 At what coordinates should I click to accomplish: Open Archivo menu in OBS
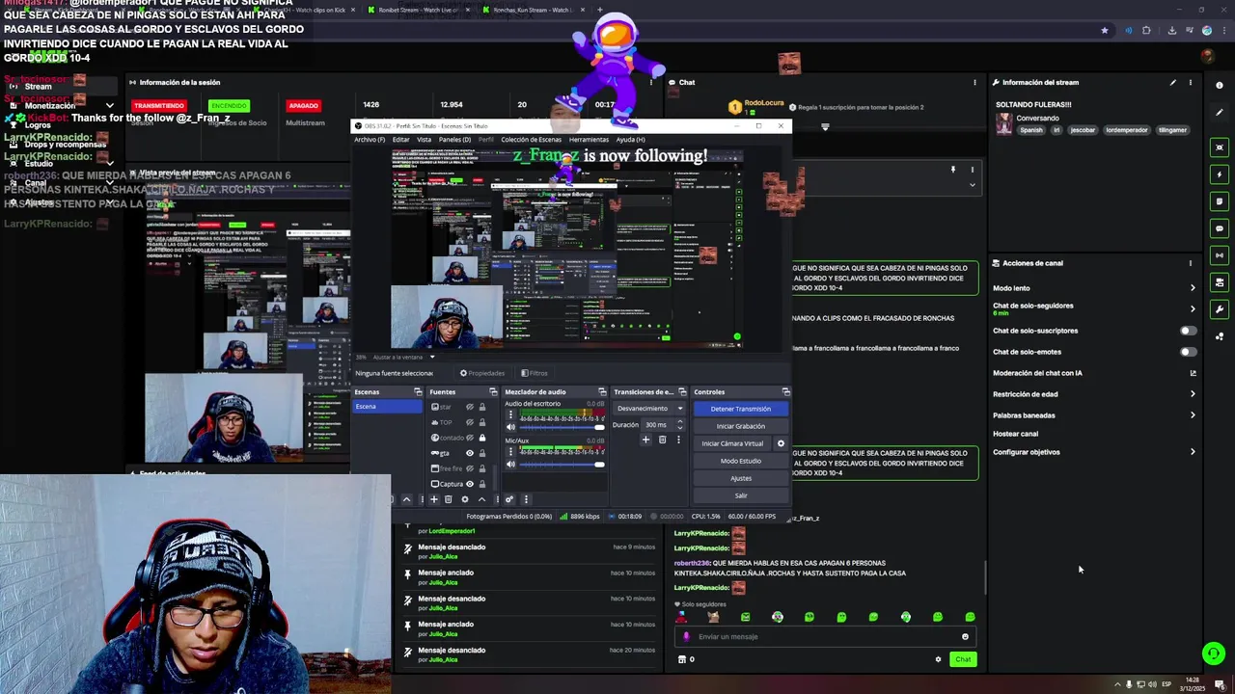click(370, 140)
